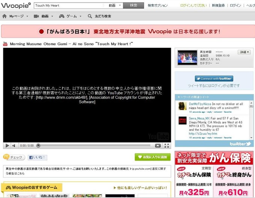This screenshot has width=255, height=198.
Task: Retweet the Serra_Mesa_WX tweet
Action: 218,138
